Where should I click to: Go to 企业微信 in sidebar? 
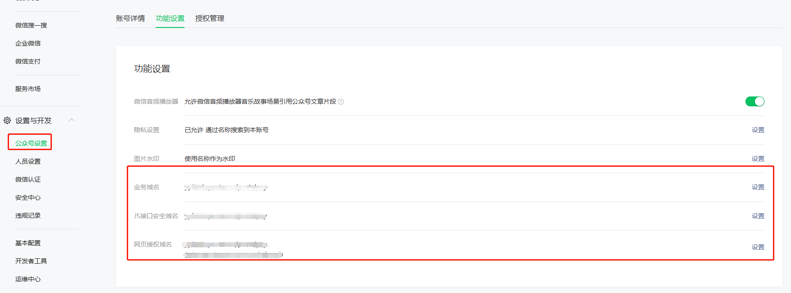pyautogui.click(x=28, y=43)
